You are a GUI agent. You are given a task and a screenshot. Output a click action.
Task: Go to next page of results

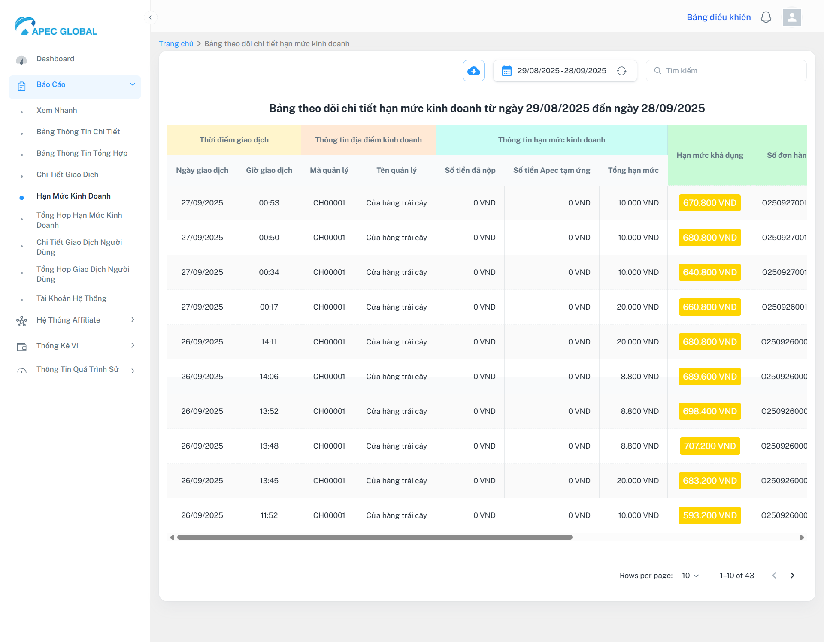point(792,576)
